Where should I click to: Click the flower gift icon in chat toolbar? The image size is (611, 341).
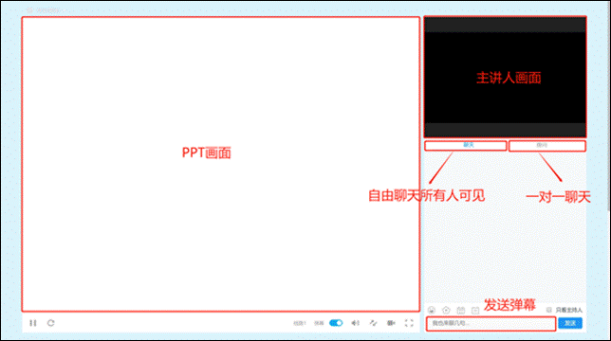tap(446, 311)
